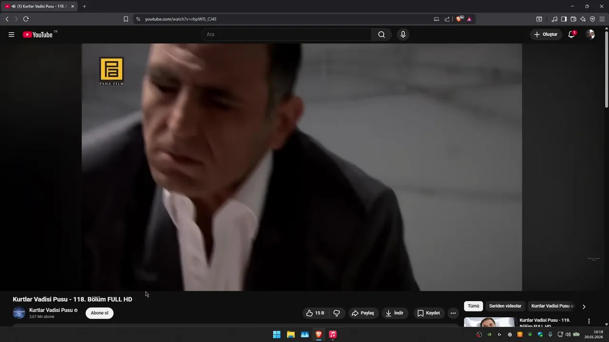The height and width of the screenshot is (342, 609).
Task: Open Leo AI assistant icon
Action: pos(583,19)
